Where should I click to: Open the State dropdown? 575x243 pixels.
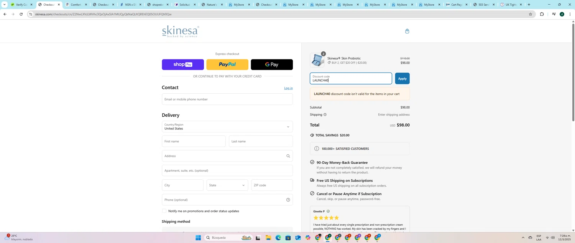tap(227, 185)
